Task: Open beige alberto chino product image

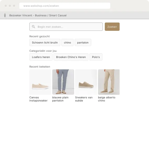Action: pyautogui.click(x=109, y=82)
